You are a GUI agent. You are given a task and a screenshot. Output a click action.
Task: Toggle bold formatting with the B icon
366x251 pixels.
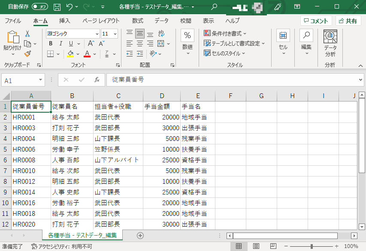(x=50, y=43)
